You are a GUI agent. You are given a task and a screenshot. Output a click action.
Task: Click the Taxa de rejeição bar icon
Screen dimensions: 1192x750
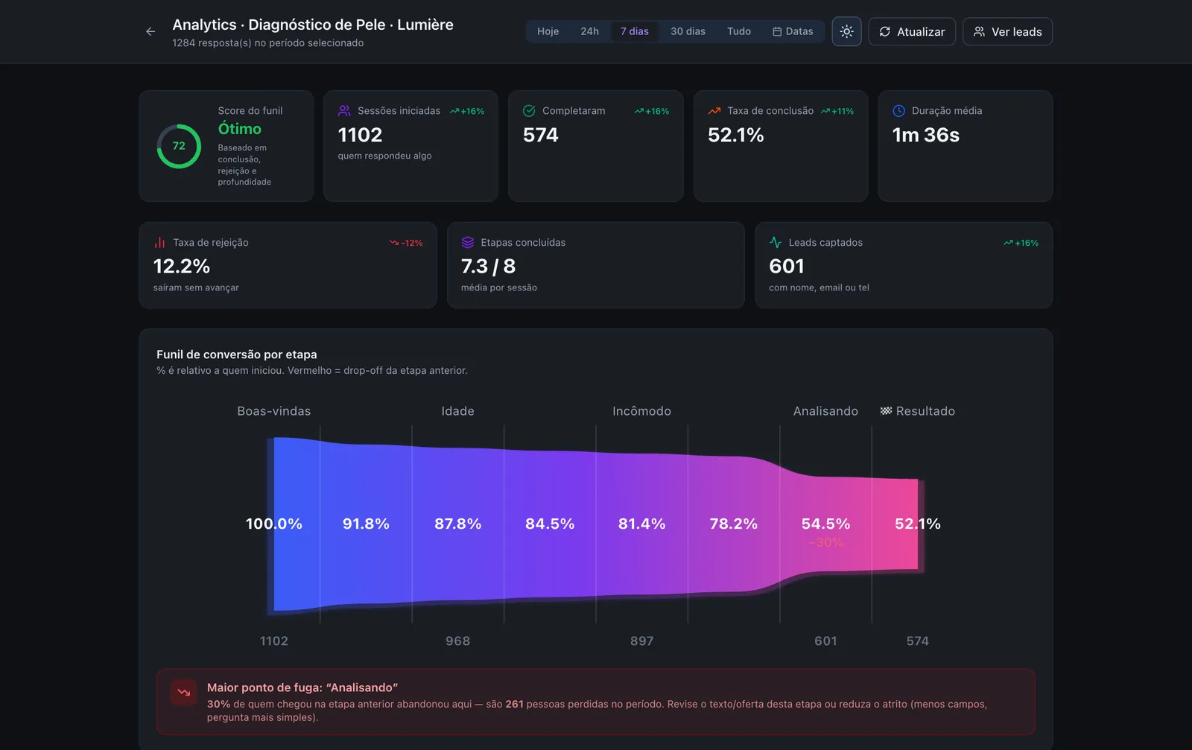click(159, 243)
